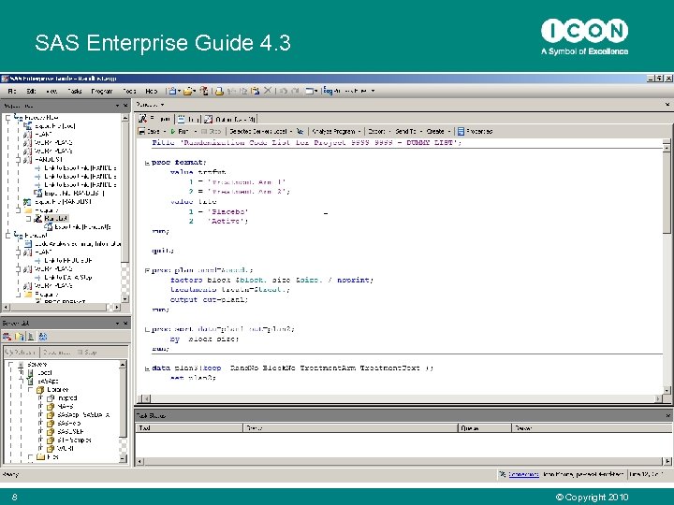Image resolution: width=674 pixels, height=505 pixels.
Task: Switch to the Program tab
Action: pyautogui.click(x=155, y=119)
